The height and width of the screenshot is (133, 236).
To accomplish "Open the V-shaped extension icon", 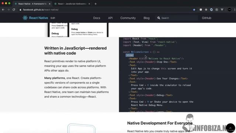I will [x=222, y=10].
